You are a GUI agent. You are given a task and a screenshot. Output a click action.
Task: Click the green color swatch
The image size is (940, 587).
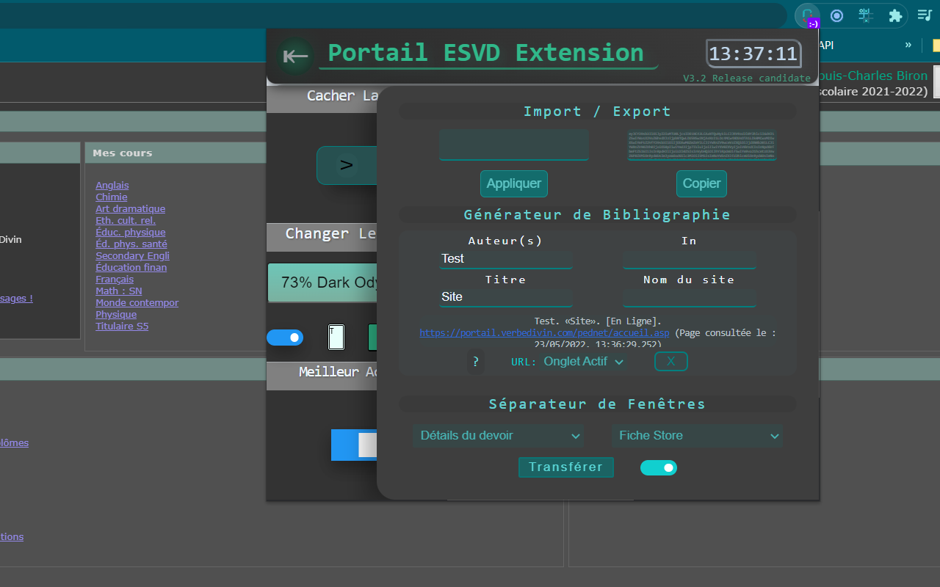pos(373,338)
